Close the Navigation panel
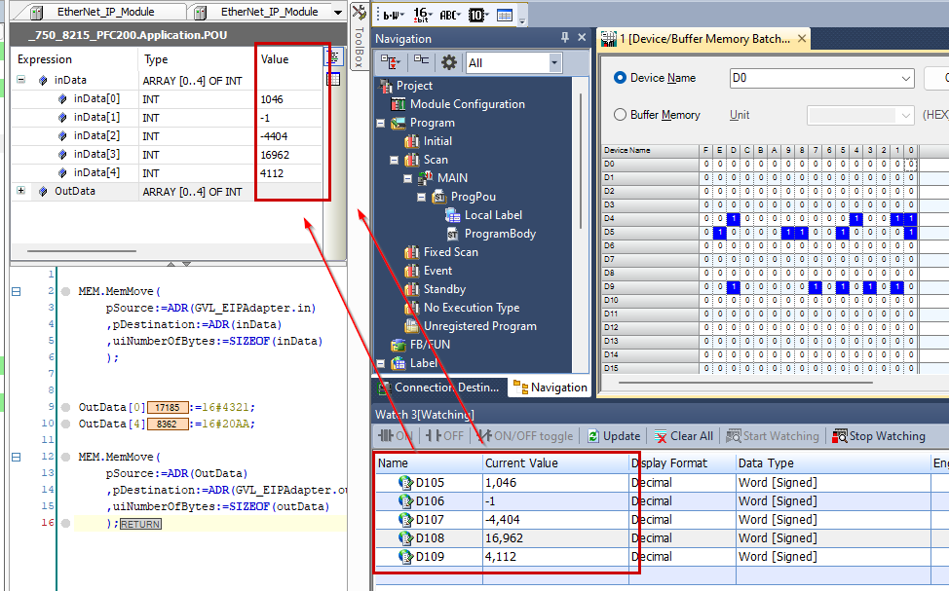Viewport: 949px width, 591px height. tap(582, 38)
